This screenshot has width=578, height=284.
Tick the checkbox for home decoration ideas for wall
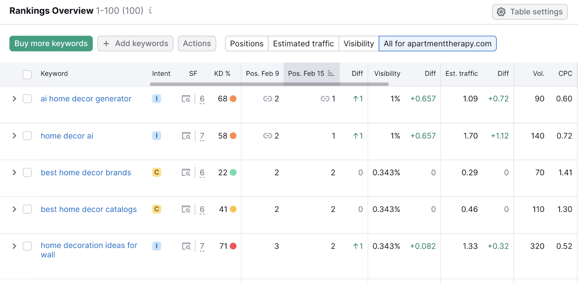(x=27, y=246)
